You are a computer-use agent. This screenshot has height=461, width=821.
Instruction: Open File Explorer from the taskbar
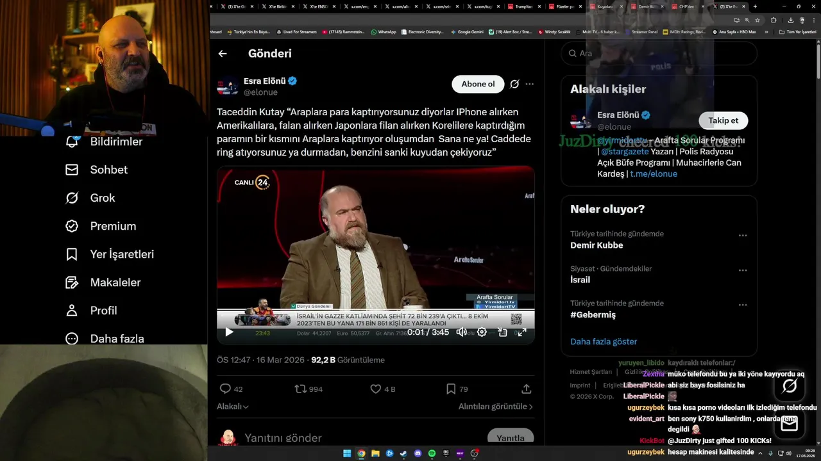pos(375,453)
